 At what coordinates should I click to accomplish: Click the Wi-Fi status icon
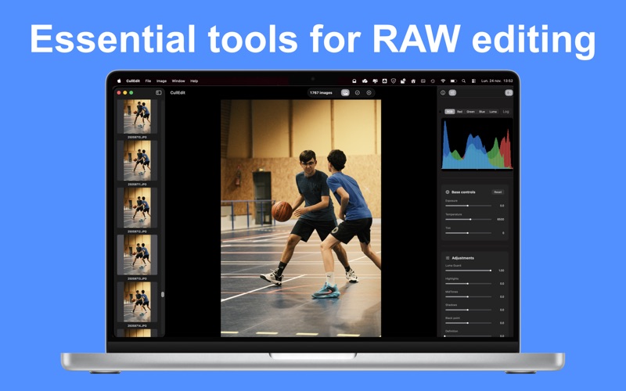point(443,81)
